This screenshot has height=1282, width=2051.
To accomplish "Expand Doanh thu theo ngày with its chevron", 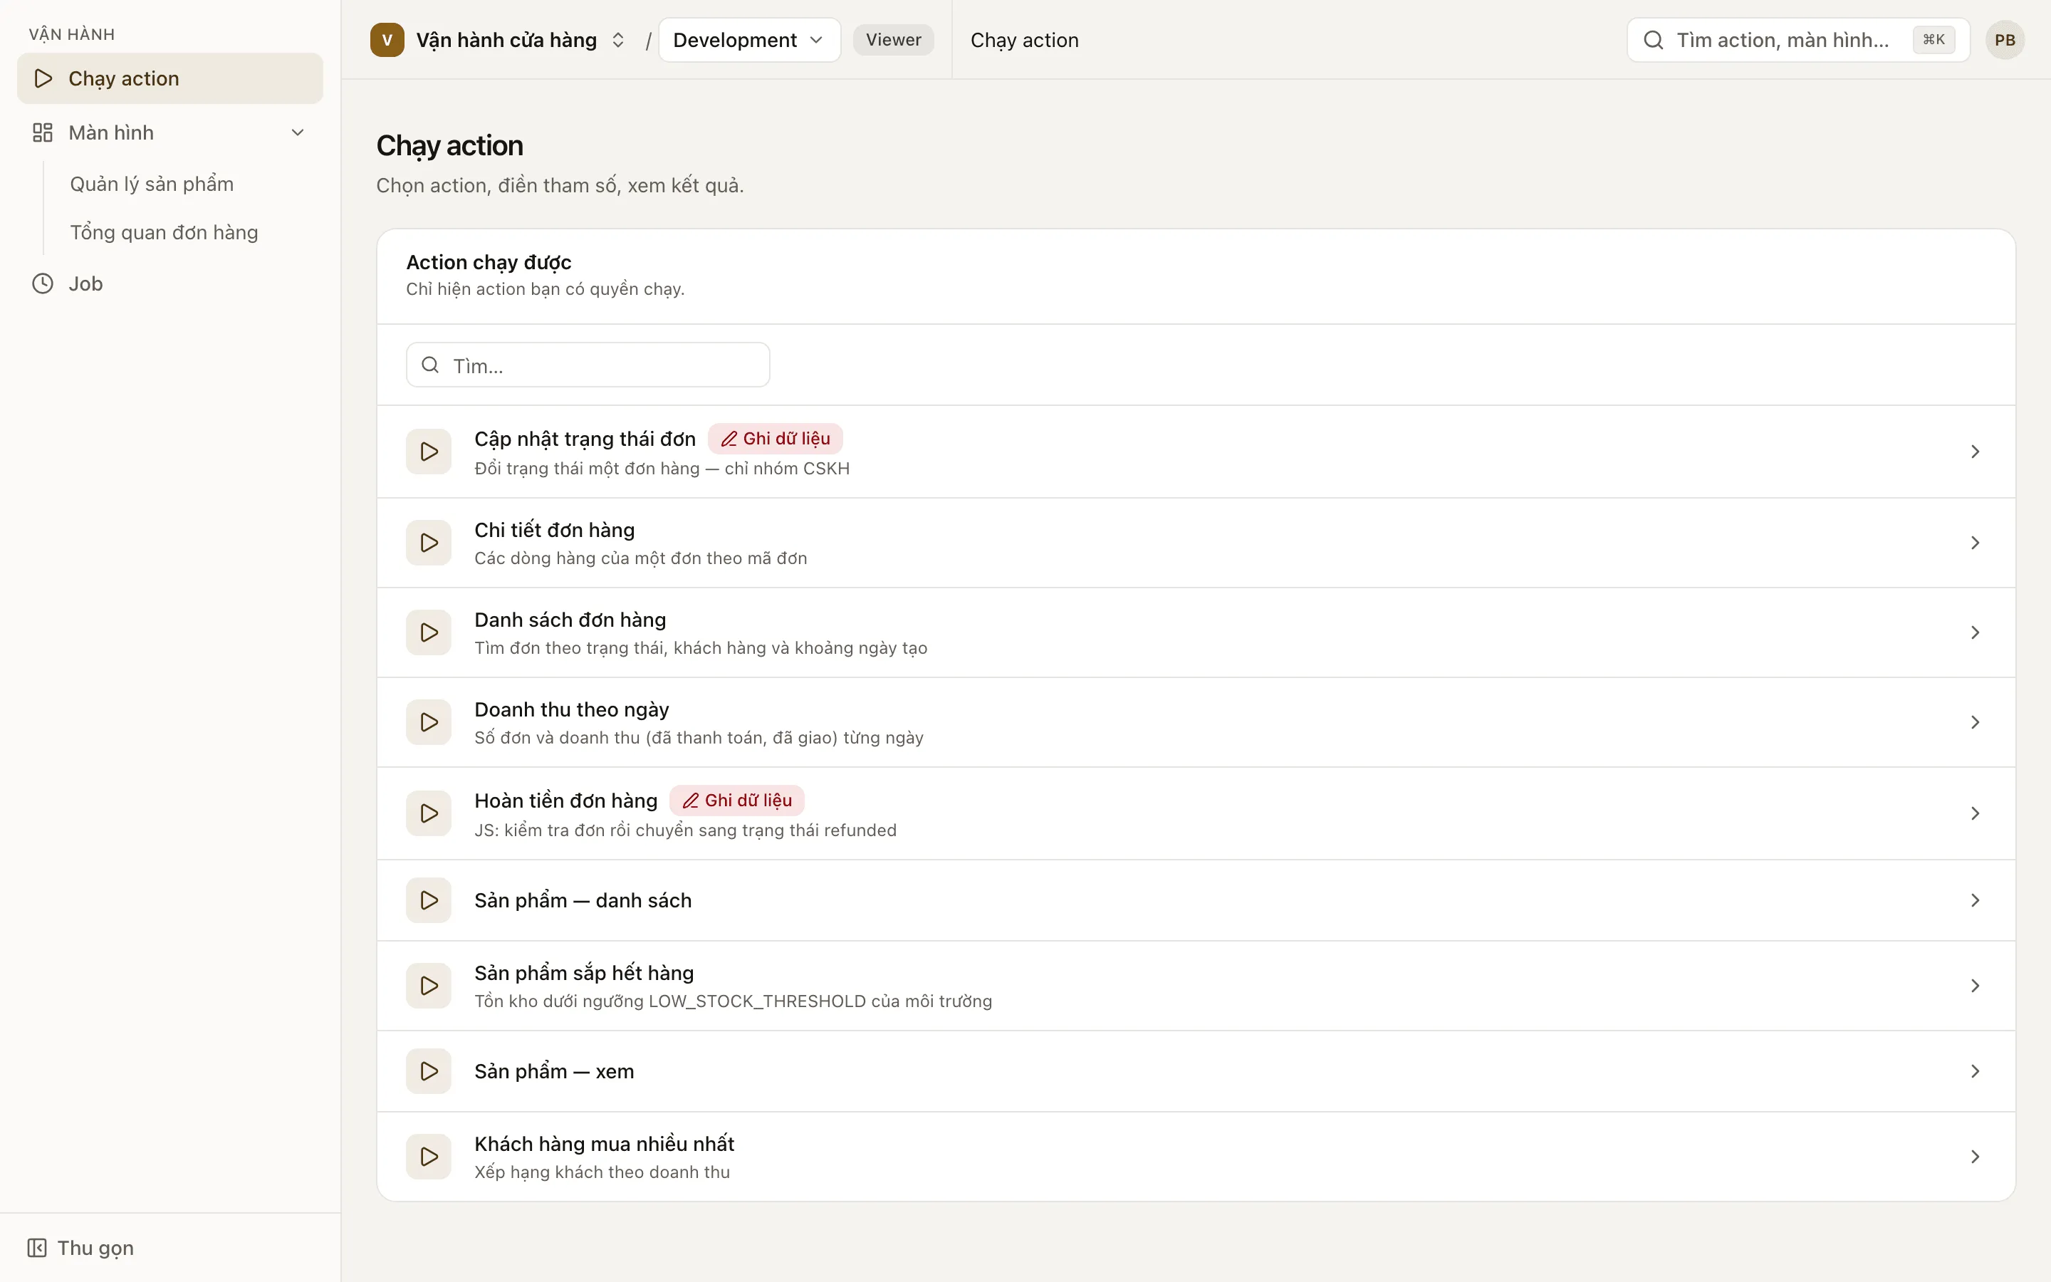I will [x=1975, y=722].
